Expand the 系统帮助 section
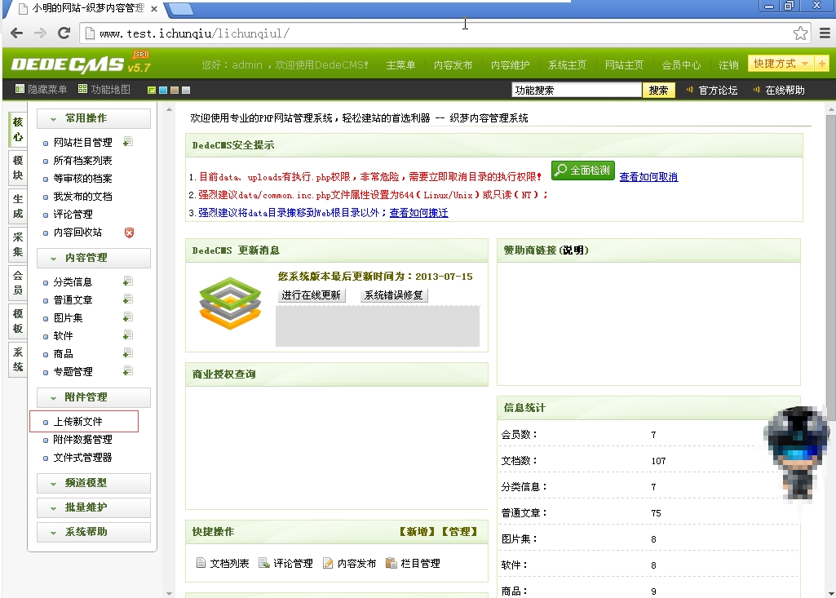 pyautogui.click(x=94, y=532)
